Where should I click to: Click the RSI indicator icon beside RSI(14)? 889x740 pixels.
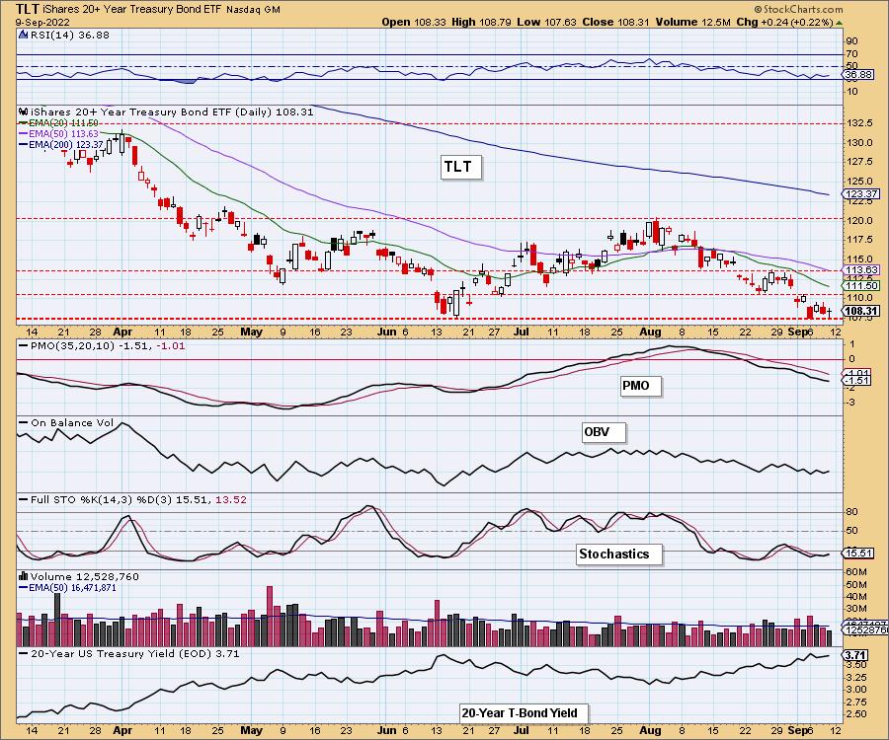(24, 35)
